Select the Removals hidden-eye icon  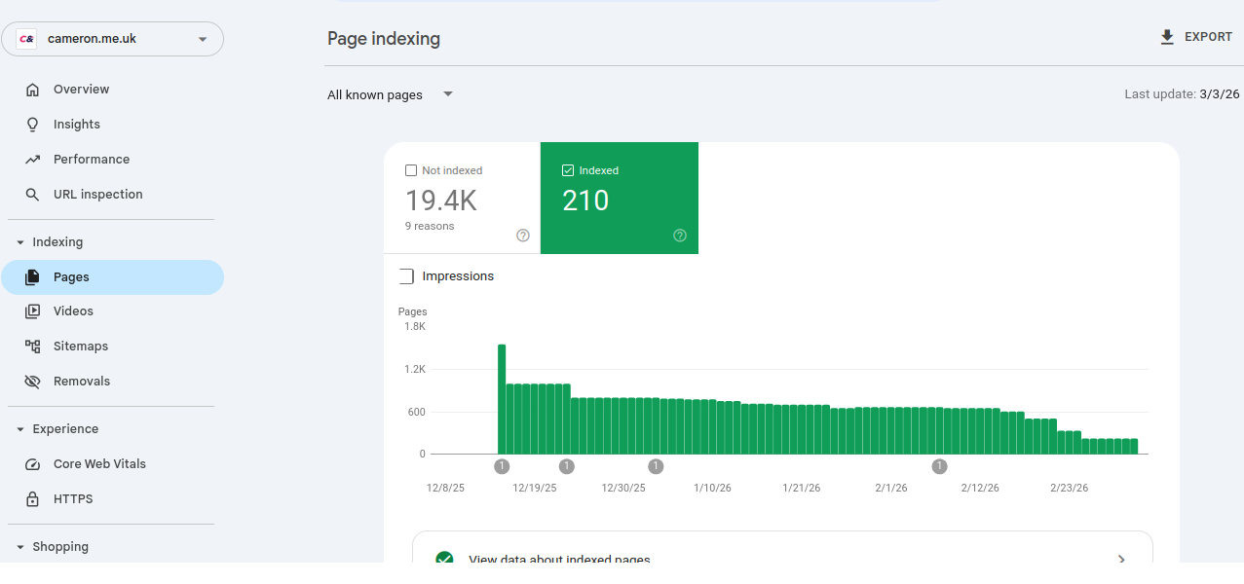pyautogui.click(x=34, y=381)
